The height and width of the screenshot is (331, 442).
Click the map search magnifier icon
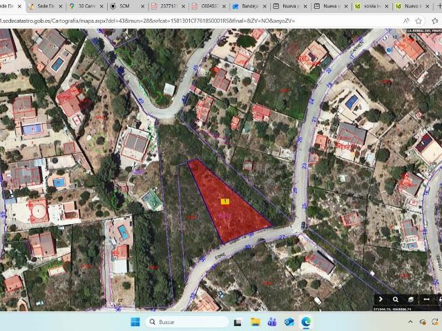tap(396, 299)
